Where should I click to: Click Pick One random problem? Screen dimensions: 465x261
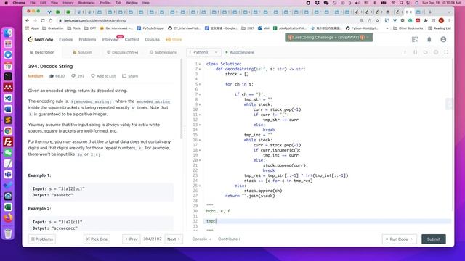(97, 239)
